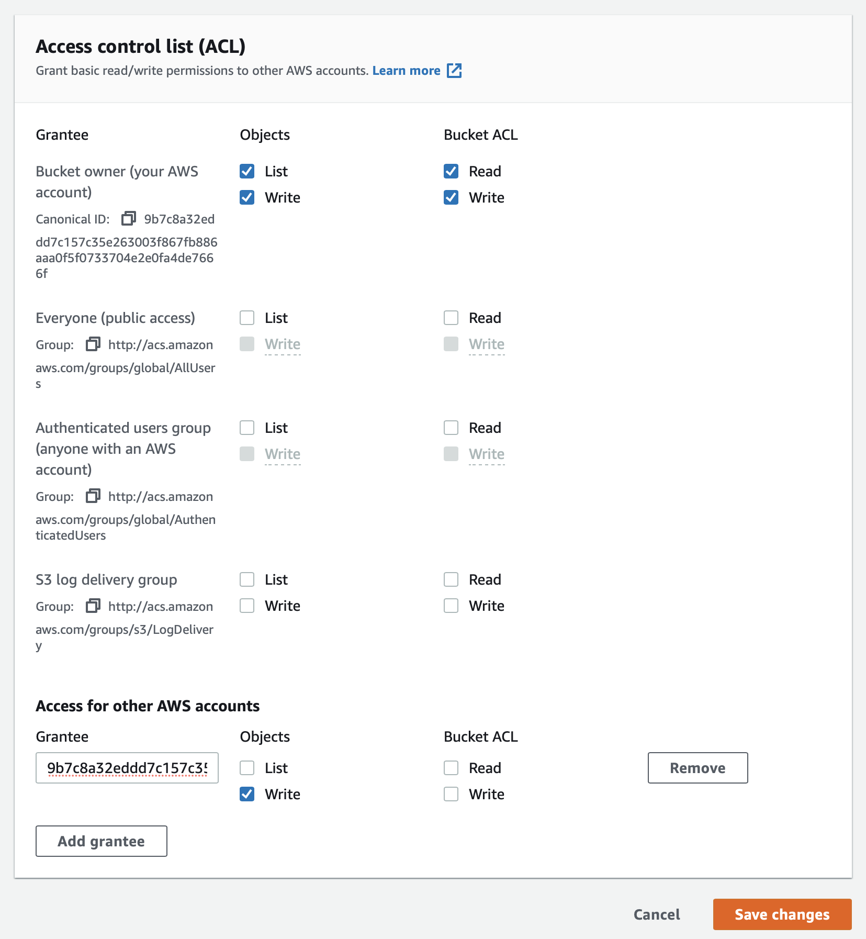
Task: Check Objects List for Authenticated users group
Action: coord(247,428)
